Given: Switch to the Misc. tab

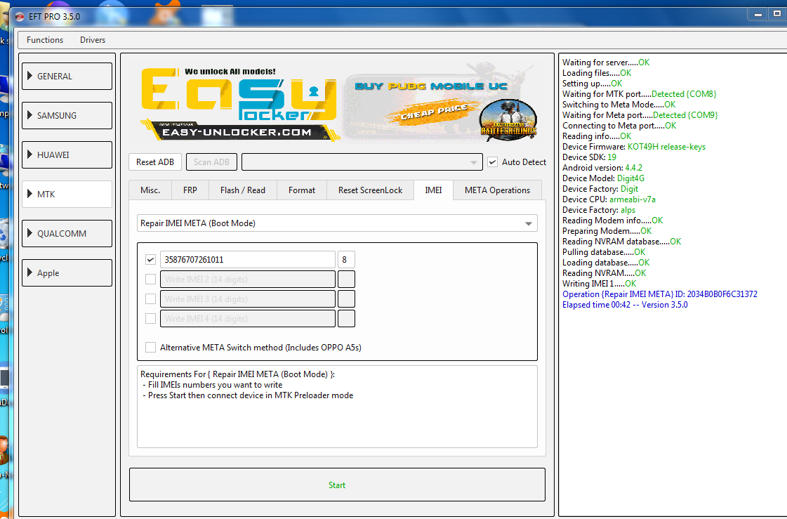Looking at the screenshot, I should click(150, 190).
